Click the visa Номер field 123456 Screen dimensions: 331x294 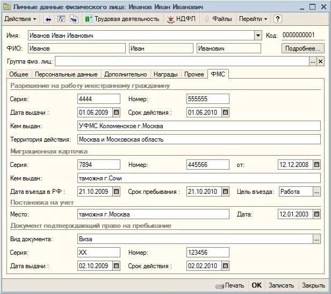(x=208, y=253)
